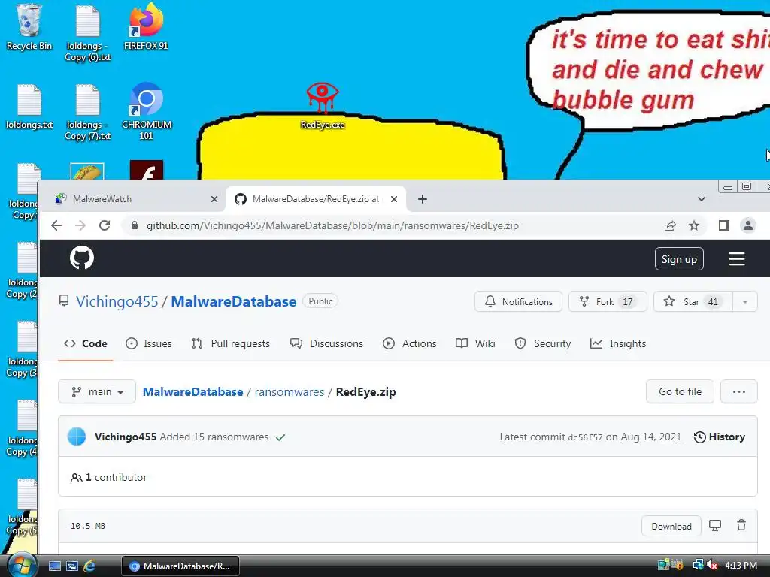Select loldongs - Copy (6).txt file

point(88,33)
